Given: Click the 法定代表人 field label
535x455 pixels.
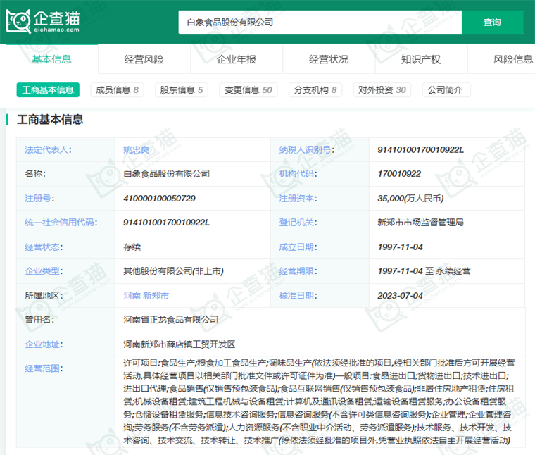Looking at the screenshot, I should [x=48, y=149].
